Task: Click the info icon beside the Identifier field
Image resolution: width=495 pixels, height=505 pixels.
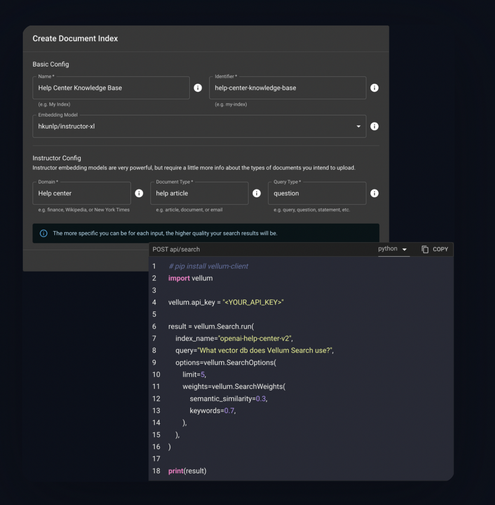Action: click(374, 88)
